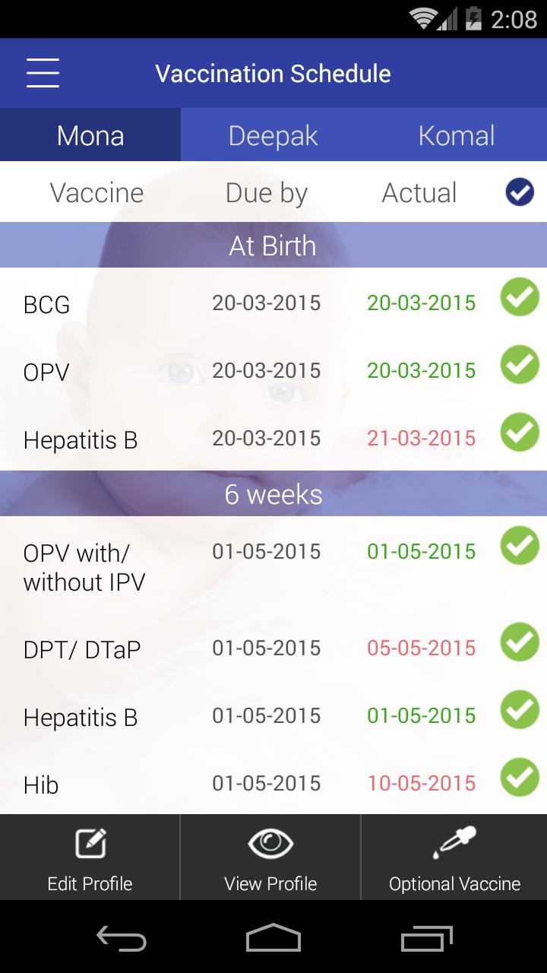Toggle the Hib vaccine checkmark
Screen dimensions: 547x973
[520, 778]
